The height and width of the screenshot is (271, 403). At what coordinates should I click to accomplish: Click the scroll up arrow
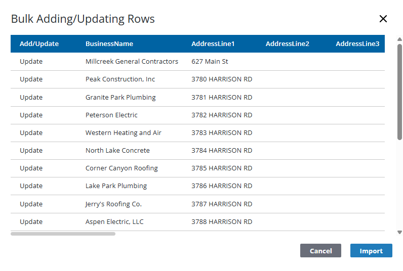(x=399, y=39)
